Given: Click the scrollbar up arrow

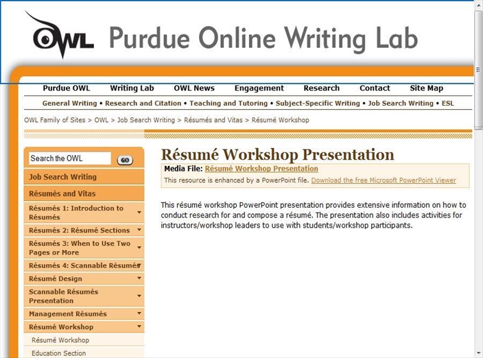Looking at the screenshot, I should pos(478,5).
